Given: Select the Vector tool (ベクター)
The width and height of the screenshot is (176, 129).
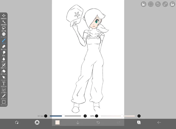Looking at the screenshot, I should [4, 78].
